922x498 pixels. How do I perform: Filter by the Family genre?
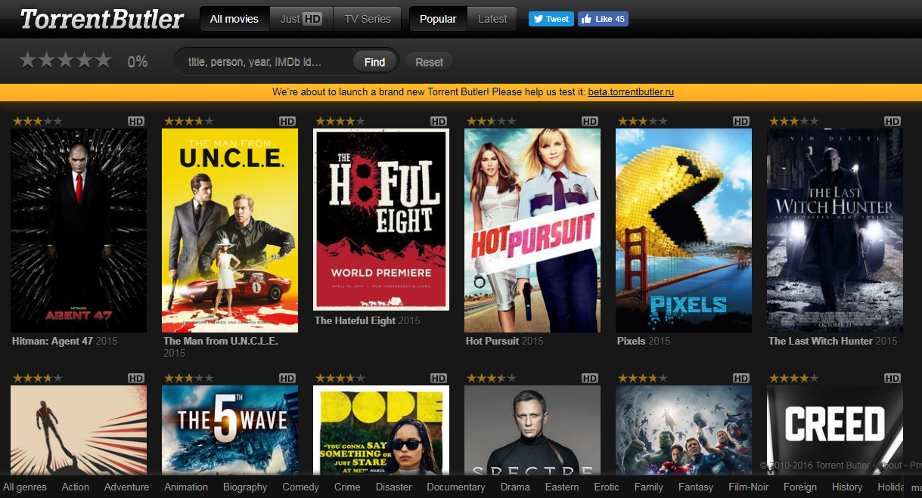(x=649, y=487)
